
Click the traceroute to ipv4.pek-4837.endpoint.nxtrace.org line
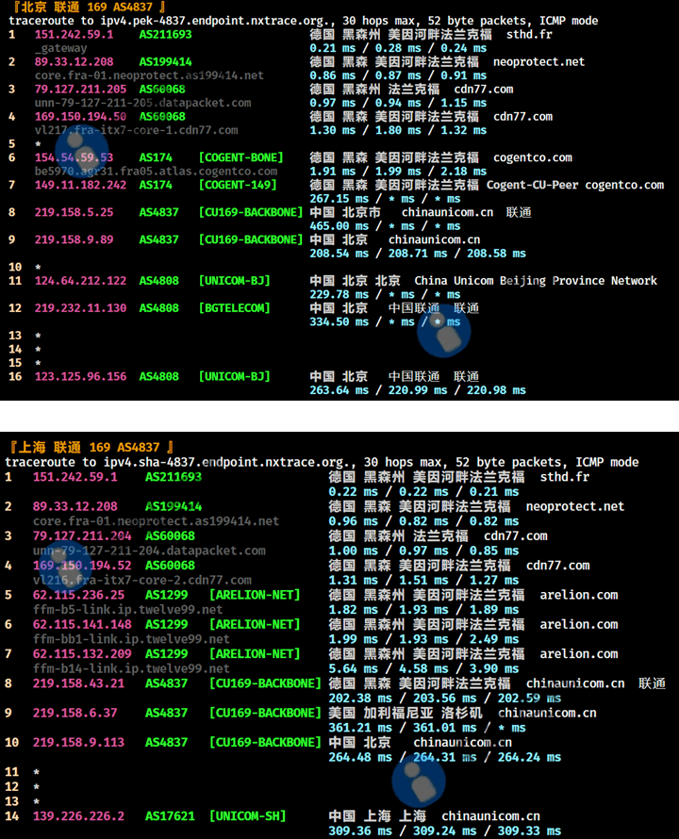(303, 21)
